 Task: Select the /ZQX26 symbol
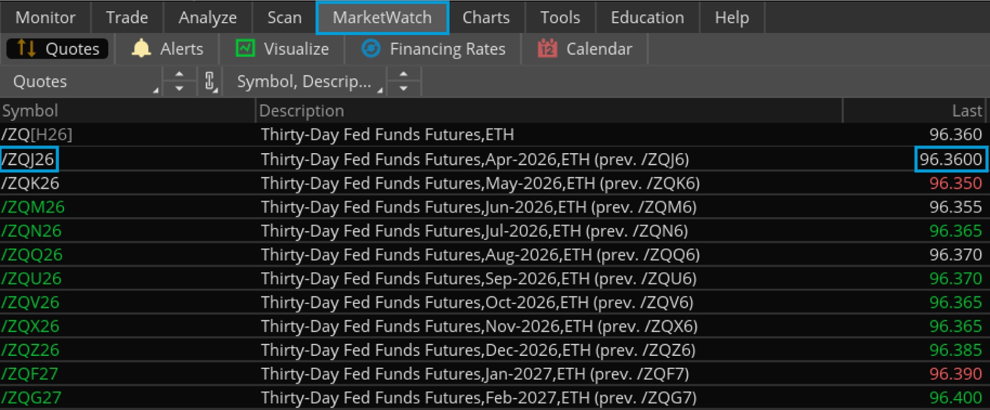[x=30, y=326]
